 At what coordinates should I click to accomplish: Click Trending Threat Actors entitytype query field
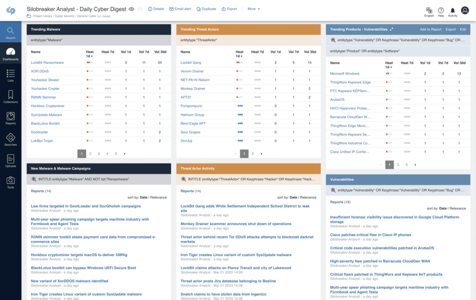(x=248, y=40)
